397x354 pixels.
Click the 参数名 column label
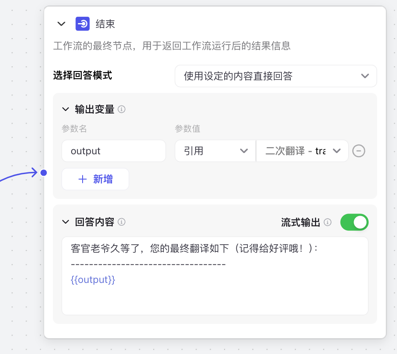pyautogui.click(x=74, y=129)
